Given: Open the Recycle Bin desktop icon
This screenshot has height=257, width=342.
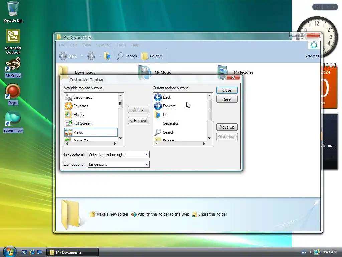Looking at the screenshot, I should [x=13, y=12].
